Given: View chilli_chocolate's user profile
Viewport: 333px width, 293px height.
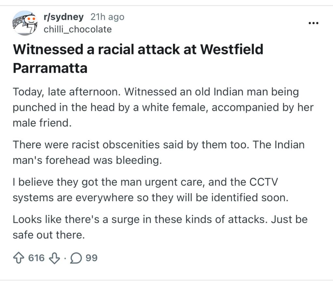Looking at the screenshot, I should point(78,30).
